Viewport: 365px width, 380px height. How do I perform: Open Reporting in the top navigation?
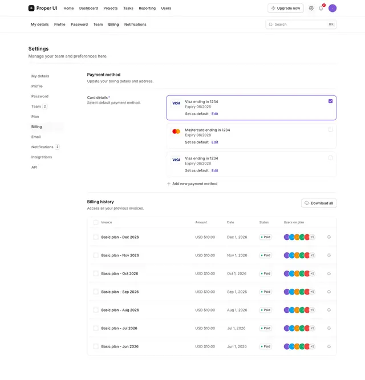(x=147, y=8)
